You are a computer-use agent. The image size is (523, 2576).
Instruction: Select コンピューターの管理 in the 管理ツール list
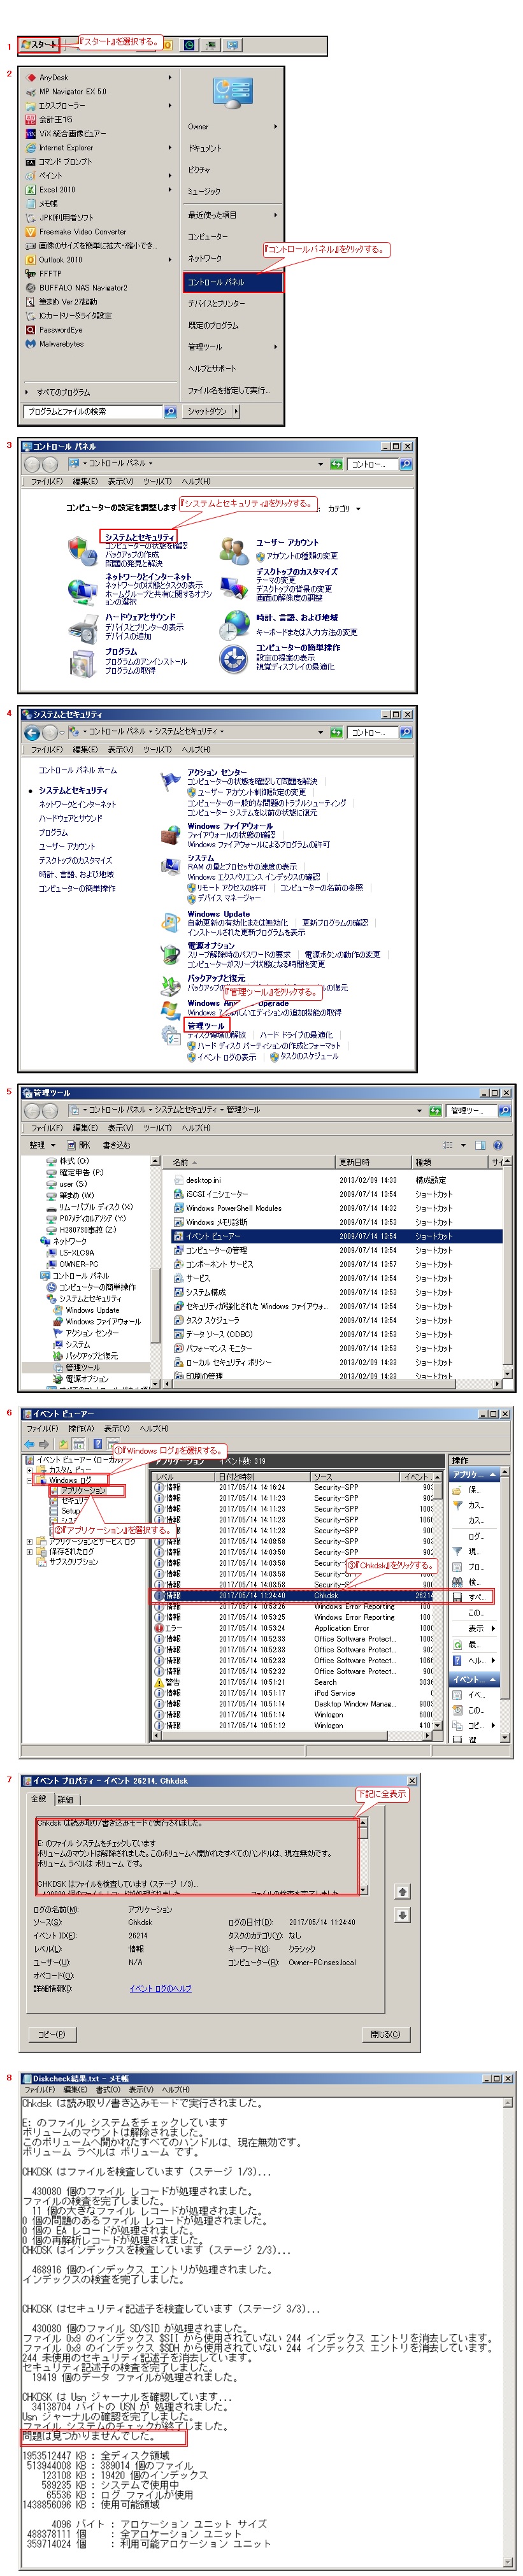click(216, 1250)
